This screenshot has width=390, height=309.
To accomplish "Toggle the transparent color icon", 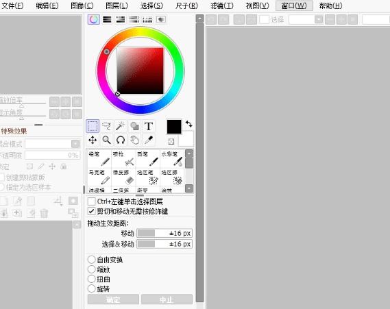I will pyautogui.click(x=171, y=141).
